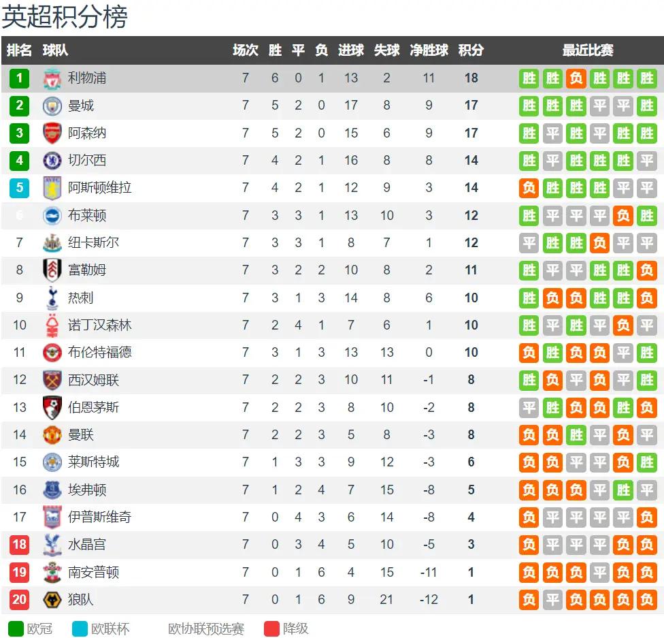
Task: Sort the table by 积分 column header
Action: (471, 50)
